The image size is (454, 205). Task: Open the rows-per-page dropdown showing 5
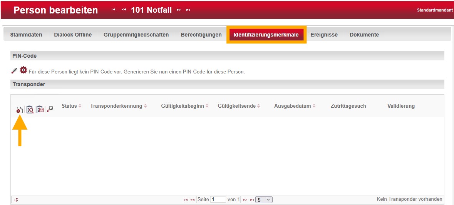[264, 200]
